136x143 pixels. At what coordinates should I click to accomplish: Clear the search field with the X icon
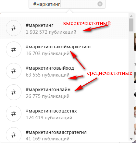[100, 4]
